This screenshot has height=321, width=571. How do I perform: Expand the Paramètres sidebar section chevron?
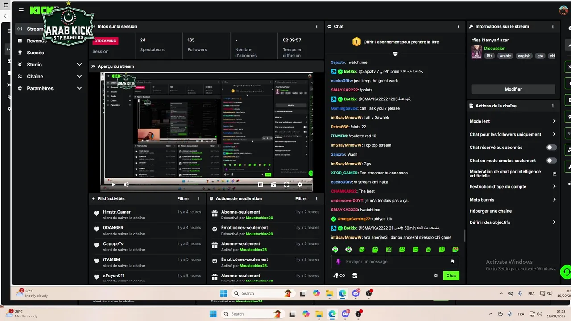point(79,88)
